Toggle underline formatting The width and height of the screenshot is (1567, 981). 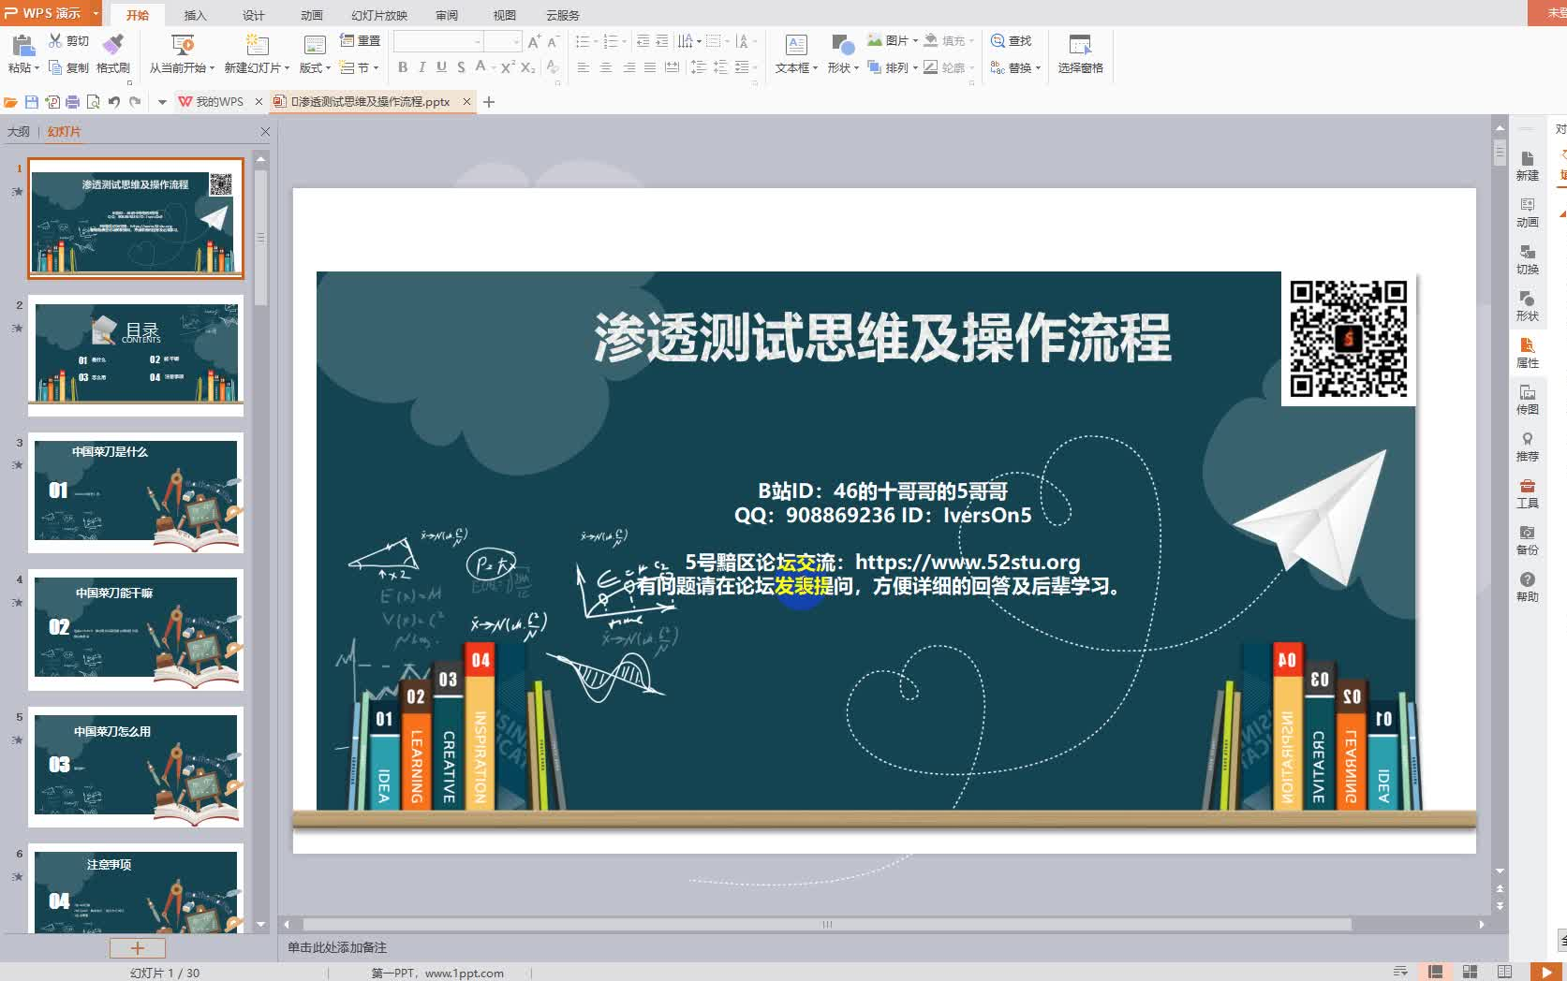tap(442, 67)
